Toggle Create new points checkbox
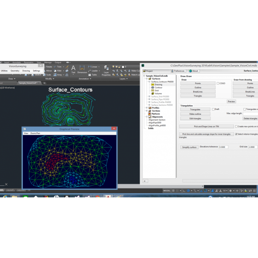Image resolution: width=258 pixels, height=258 pixels. point(236,126)
